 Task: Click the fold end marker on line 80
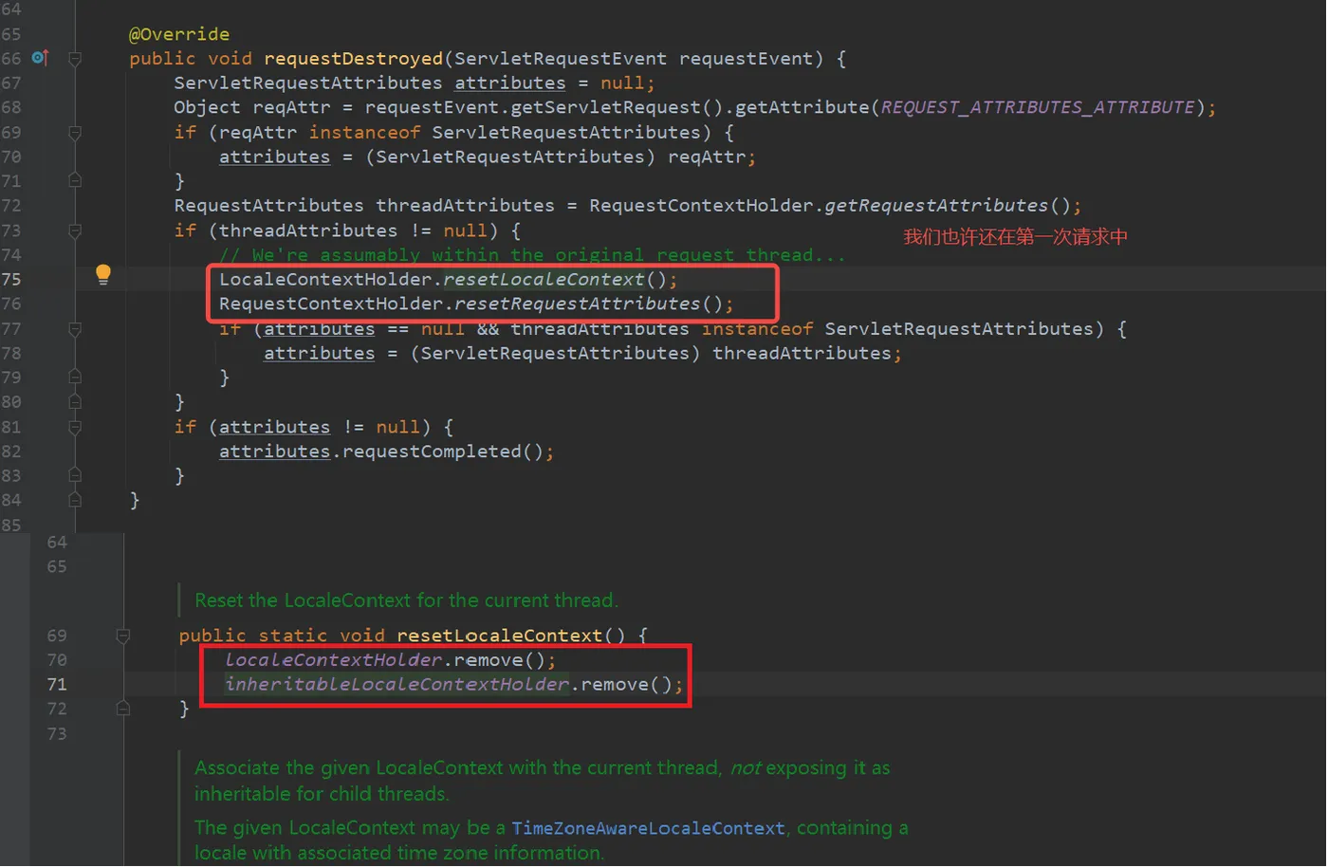pyautogui.click(x=75, y=401)
